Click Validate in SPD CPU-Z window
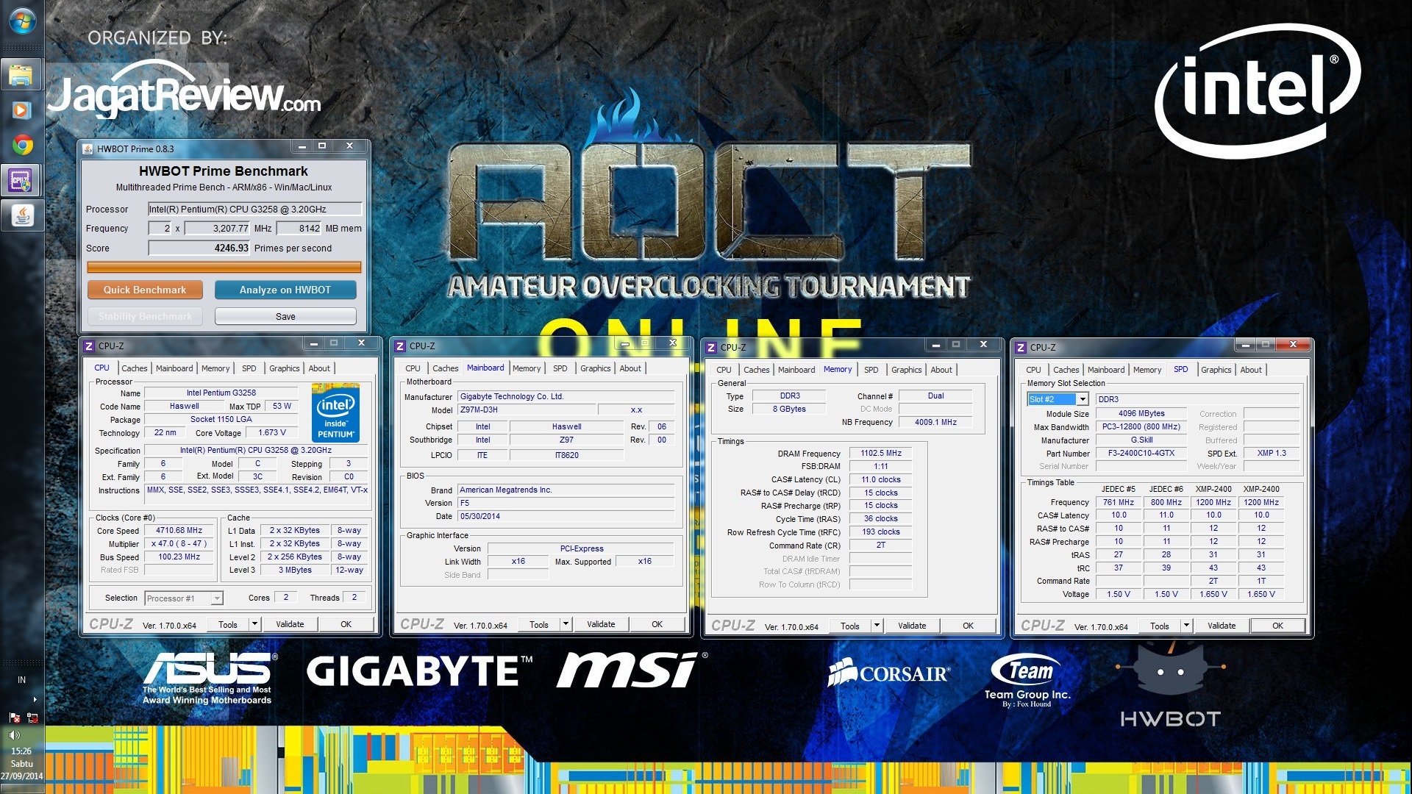The height and width of the screenshot is (794, 1412). [1222, 626]
